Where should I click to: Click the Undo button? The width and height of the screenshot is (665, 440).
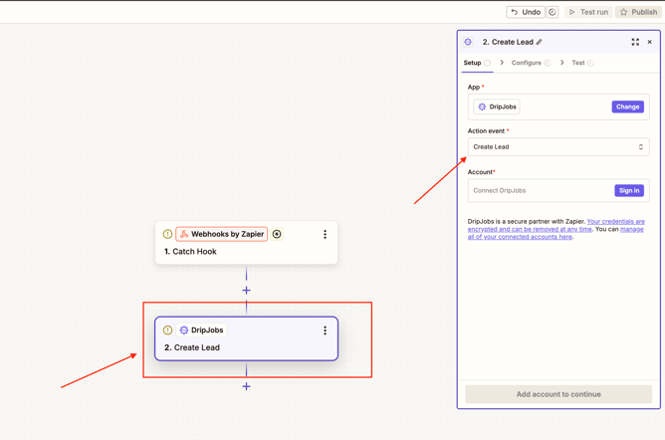pos(526,12)
